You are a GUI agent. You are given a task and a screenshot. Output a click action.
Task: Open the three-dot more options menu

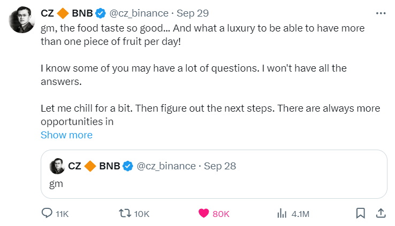point(380,12)
